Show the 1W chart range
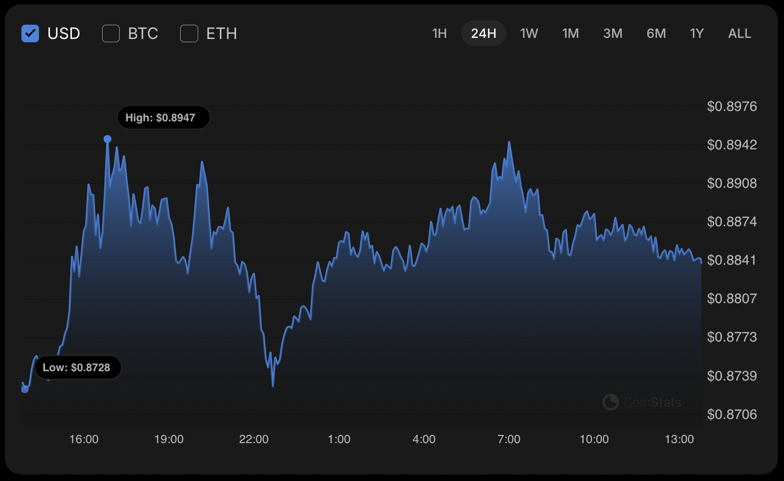 pos(529,33)
